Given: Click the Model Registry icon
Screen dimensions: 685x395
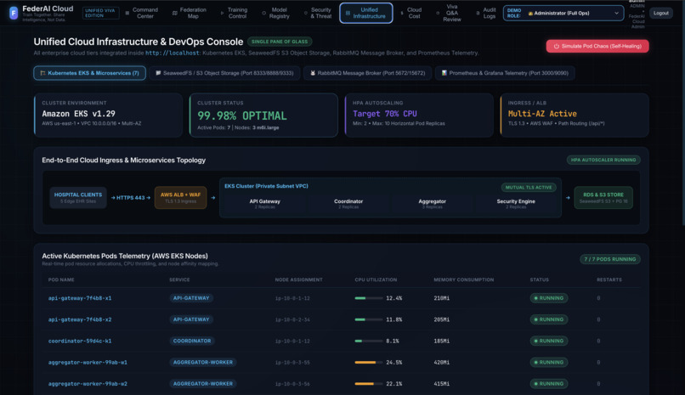Looking at the screenshot, I should click(263, 13).
